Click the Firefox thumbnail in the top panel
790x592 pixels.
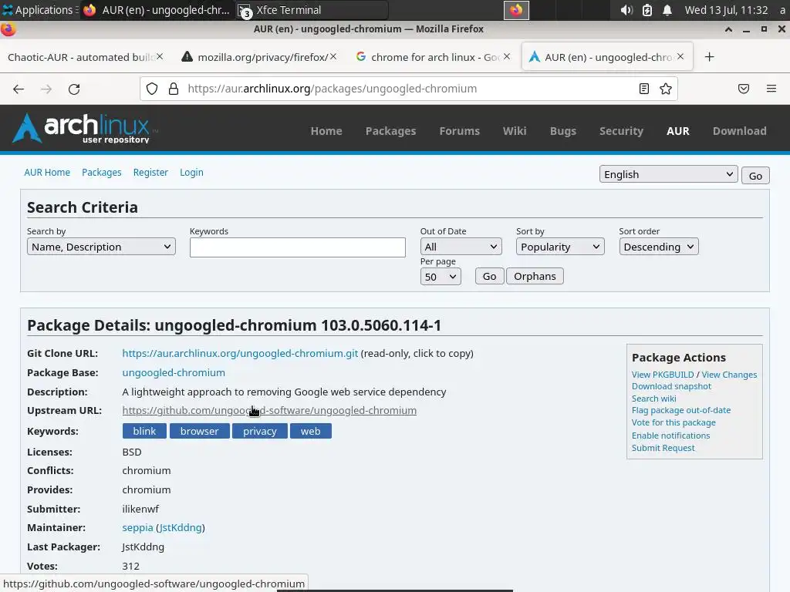pos(516,10)
